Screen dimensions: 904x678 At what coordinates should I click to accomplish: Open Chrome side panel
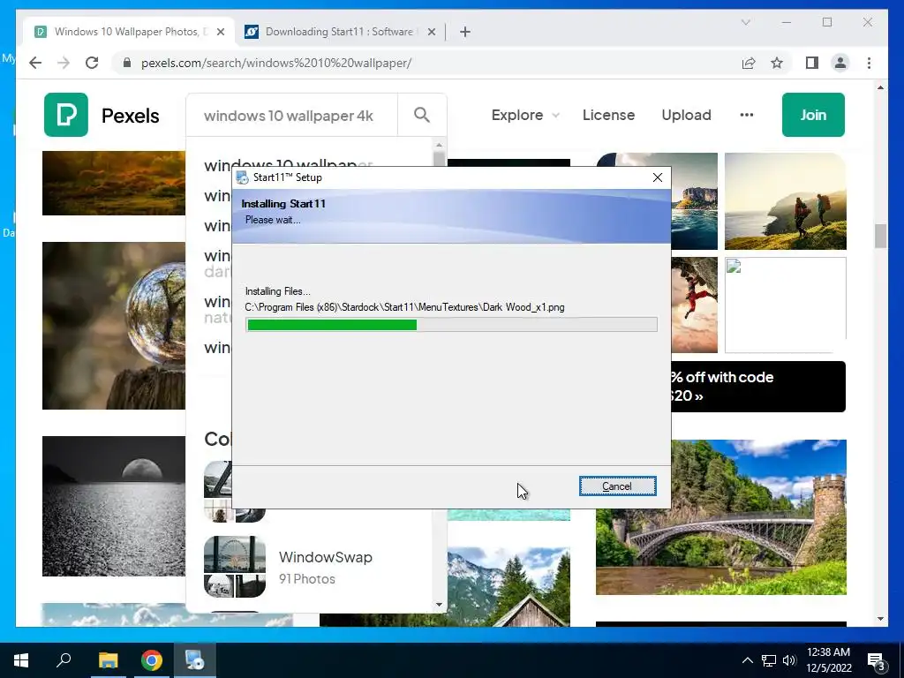812,63
